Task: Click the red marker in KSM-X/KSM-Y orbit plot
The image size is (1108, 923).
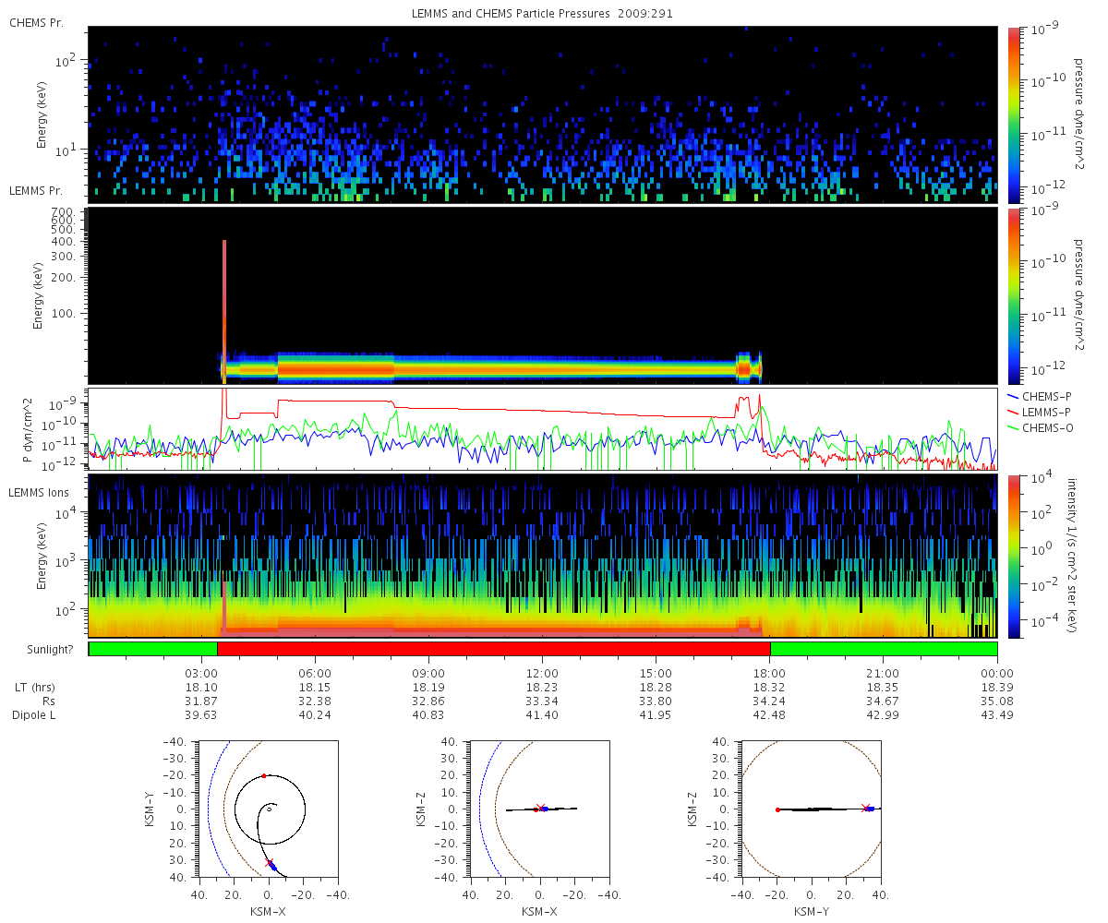Action: pyautogui.click(x=264, y=775)
